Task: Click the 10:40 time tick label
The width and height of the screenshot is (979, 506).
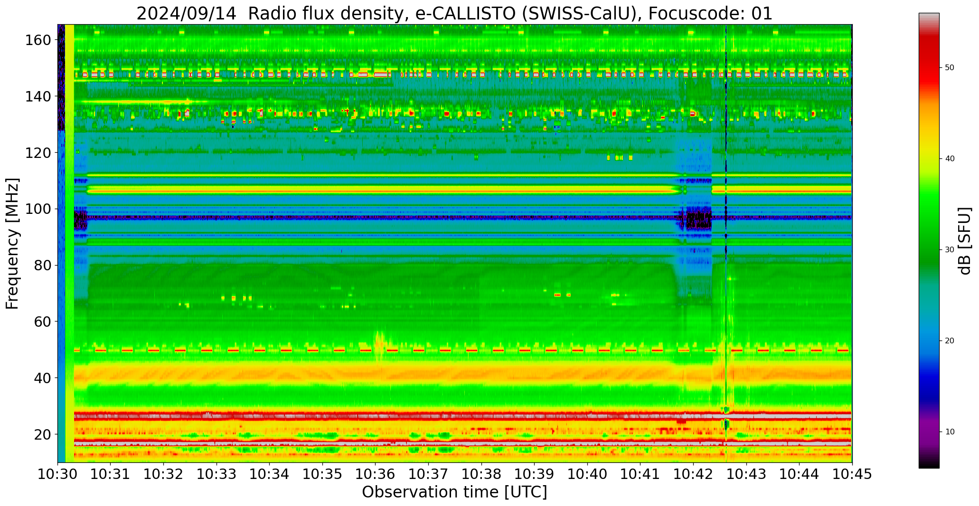Action: [587, 474]
